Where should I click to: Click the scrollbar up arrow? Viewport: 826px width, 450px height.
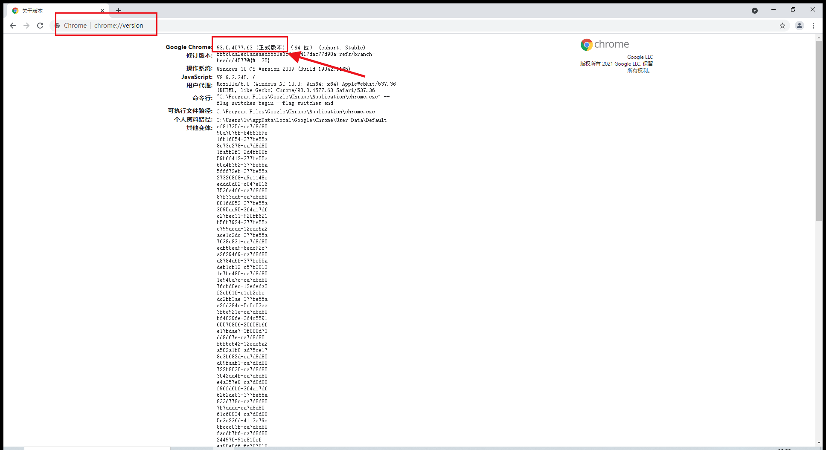(819, 37)
